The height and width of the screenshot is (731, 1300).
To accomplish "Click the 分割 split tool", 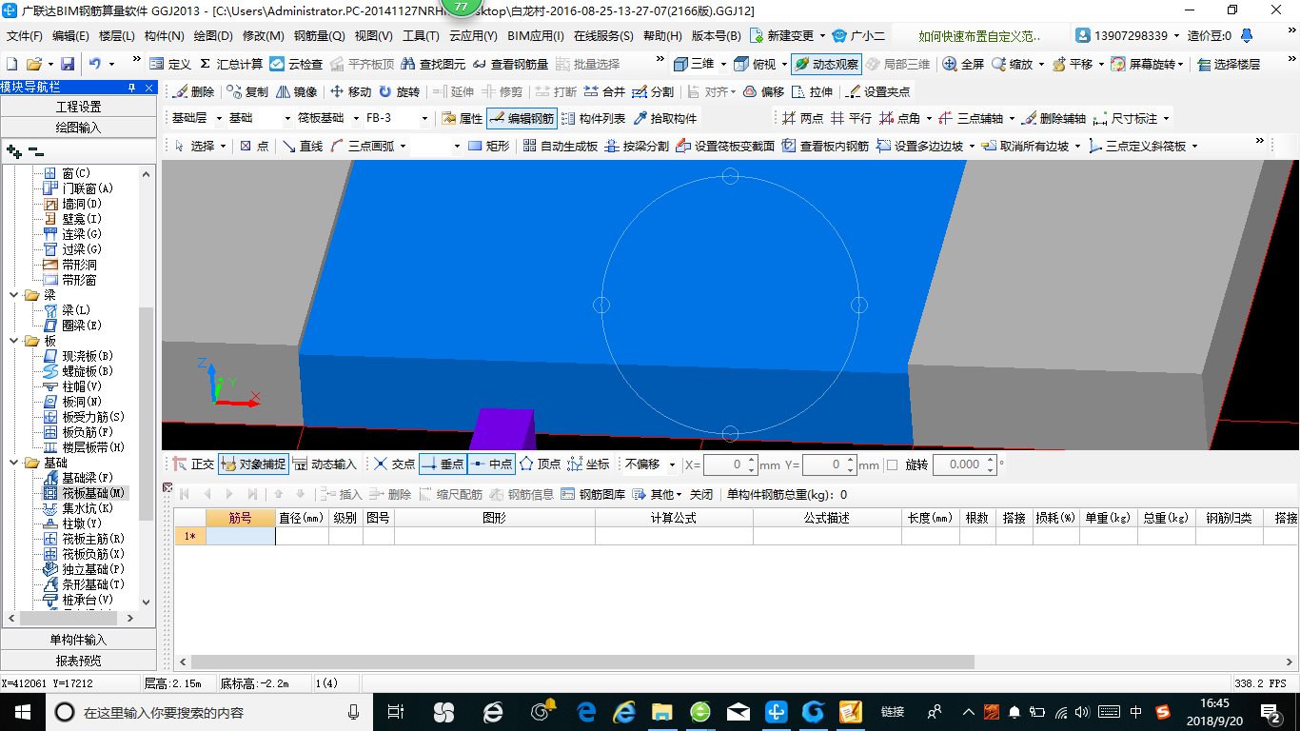I will (653, 92).
